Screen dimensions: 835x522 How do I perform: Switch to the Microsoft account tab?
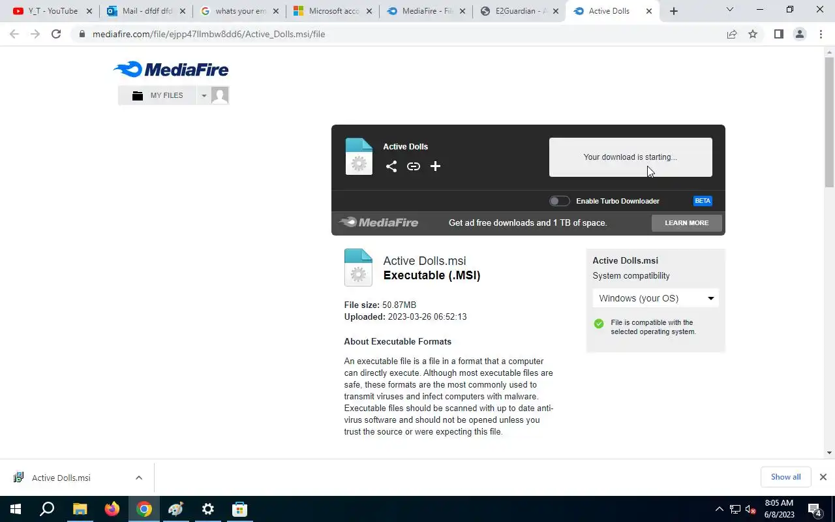click(x=333, y=11)
